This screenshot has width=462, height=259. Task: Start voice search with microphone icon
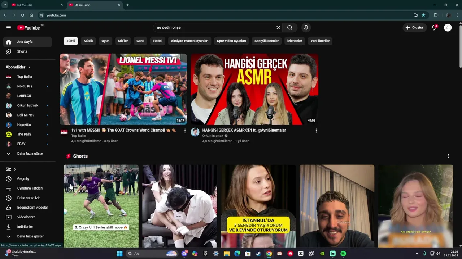click(x=306, y=28)
